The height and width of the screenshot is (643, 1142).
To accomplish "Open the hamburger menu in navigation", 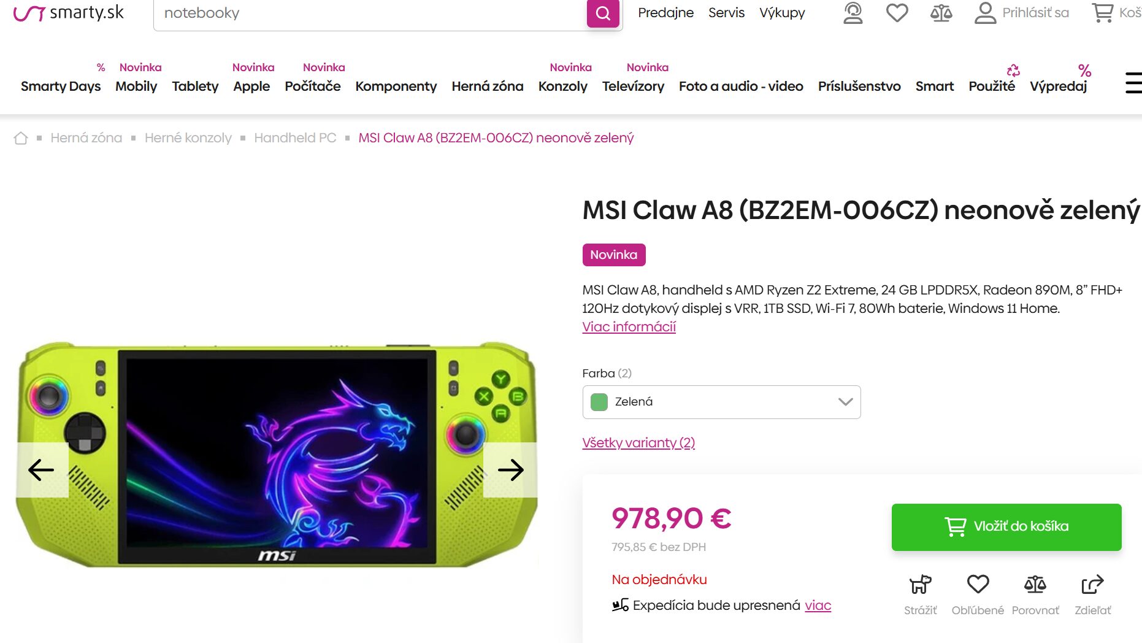I will tap(1133, 83).
